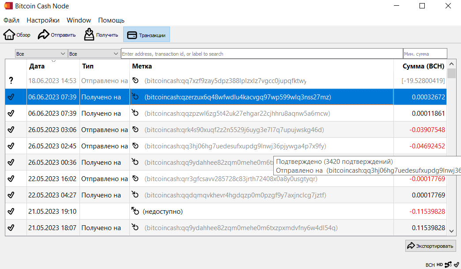Image resolution: width=461 pixels, height=269 pixels.
Task: Go to the Отправить send page
Action: tap(57, 35)
